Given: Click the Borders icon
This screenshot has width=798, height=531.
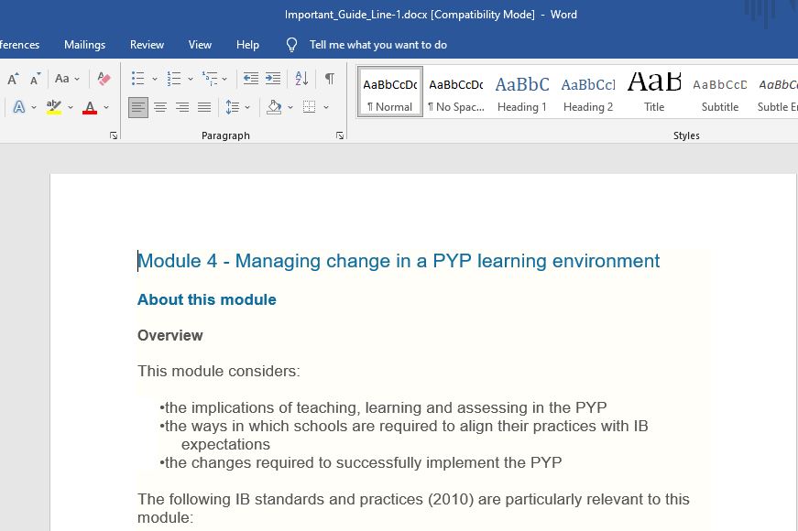Looking at the screenshot, I should coord(310,107).
